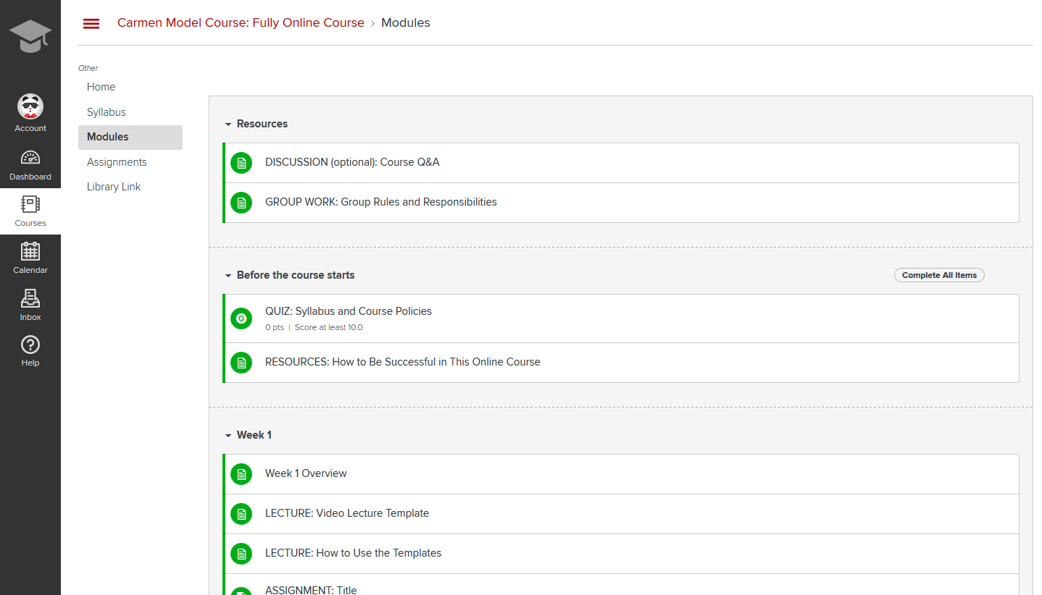Click the graduation cap logo

(30, 36)
